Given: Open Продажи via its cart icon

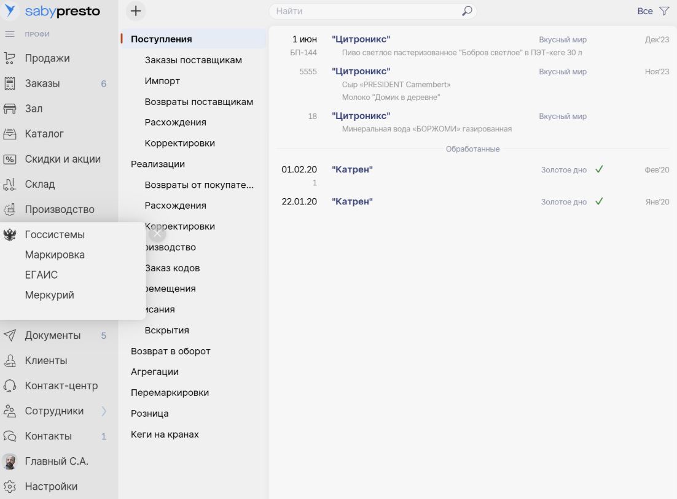Looking at the screenshot, I should (x=9, y=58).
